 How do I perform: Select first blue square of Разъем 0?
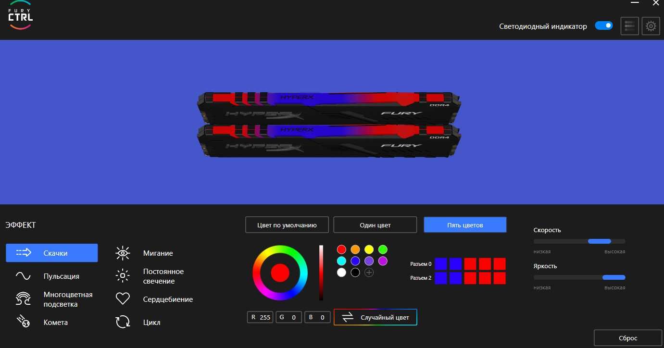click(441, 264)
